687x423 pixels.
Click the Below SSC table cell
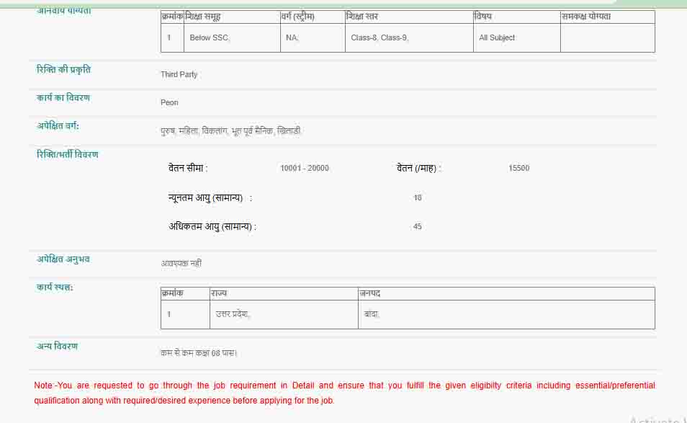coord(209,37)
